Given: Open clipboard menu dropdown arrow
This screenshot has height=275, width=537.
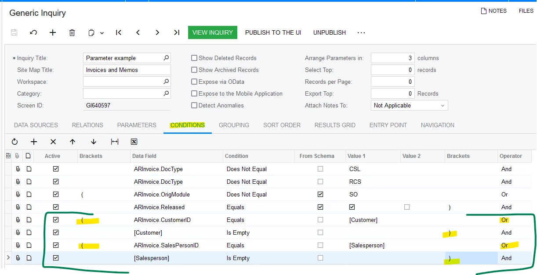Looking at the screenshot, I should (102, 33).
